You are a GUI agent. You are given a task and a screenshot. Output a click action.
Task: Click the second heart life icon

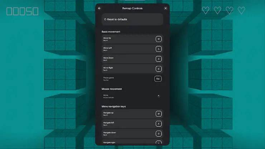click(x=217, y=10)
